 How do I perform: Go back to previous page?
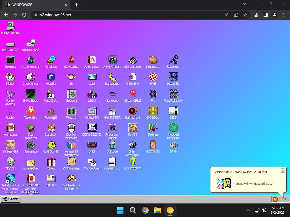(6, 15)
